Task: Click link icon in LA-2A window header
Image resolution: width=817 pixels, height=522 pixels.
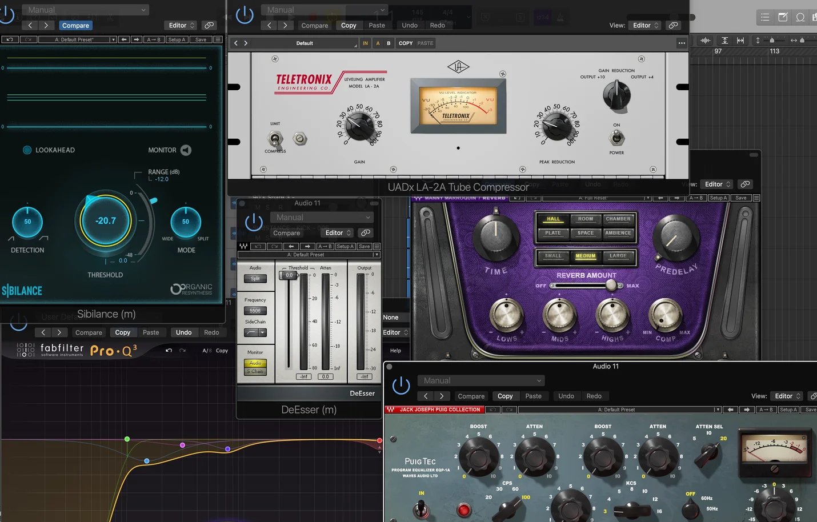Action: (x=674, y=25)
